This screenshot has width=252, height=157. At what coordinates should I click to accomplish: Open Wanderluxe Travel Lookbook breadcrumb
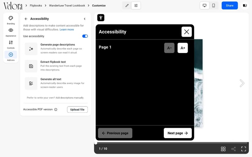[67, 6]
